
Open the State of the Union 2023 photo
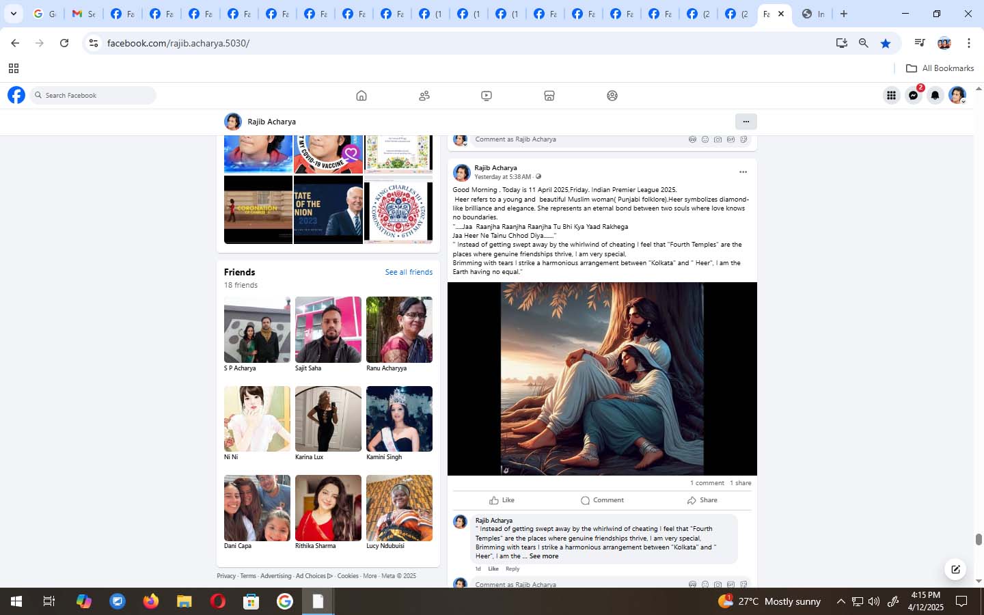[328, 210]
